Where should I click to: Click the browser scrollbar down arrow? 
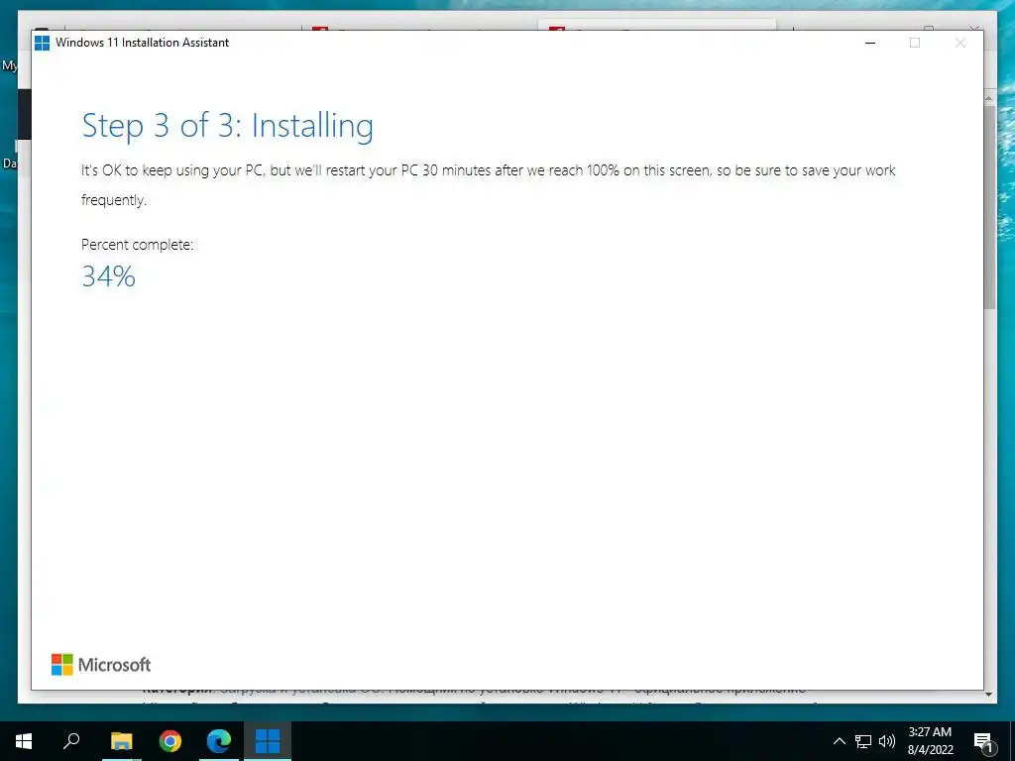[x=989, y=695]
